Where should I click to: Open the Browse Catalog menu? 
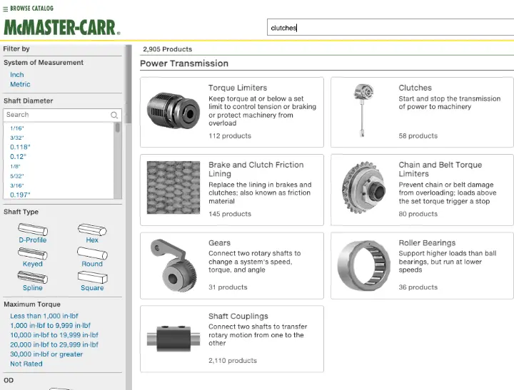[x=27, y=9]
